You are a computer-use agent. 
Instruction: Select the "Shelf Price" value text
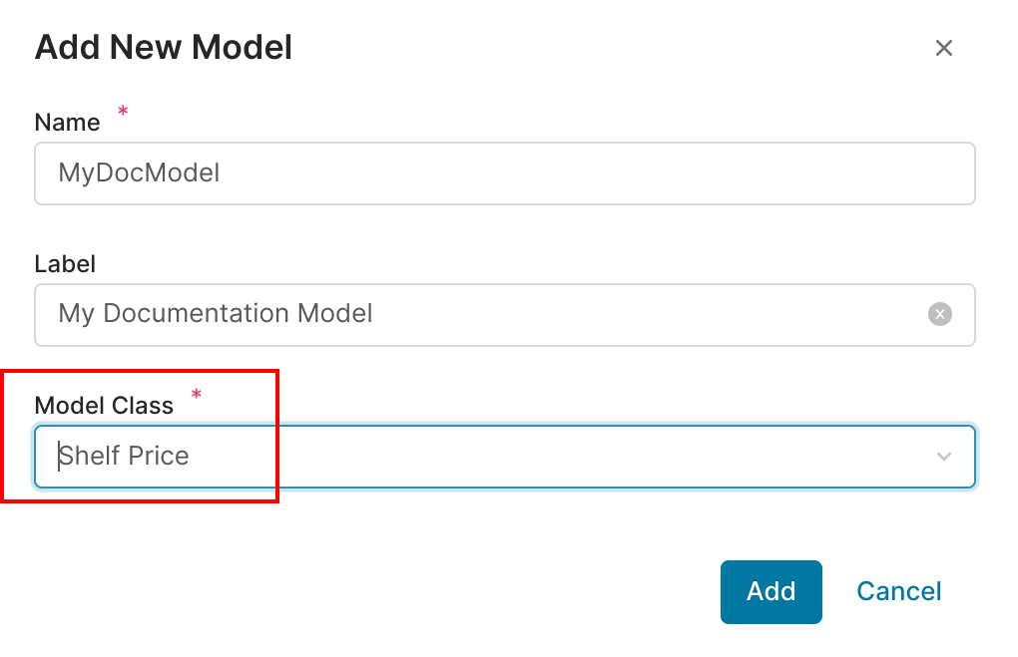pos(124,457)
